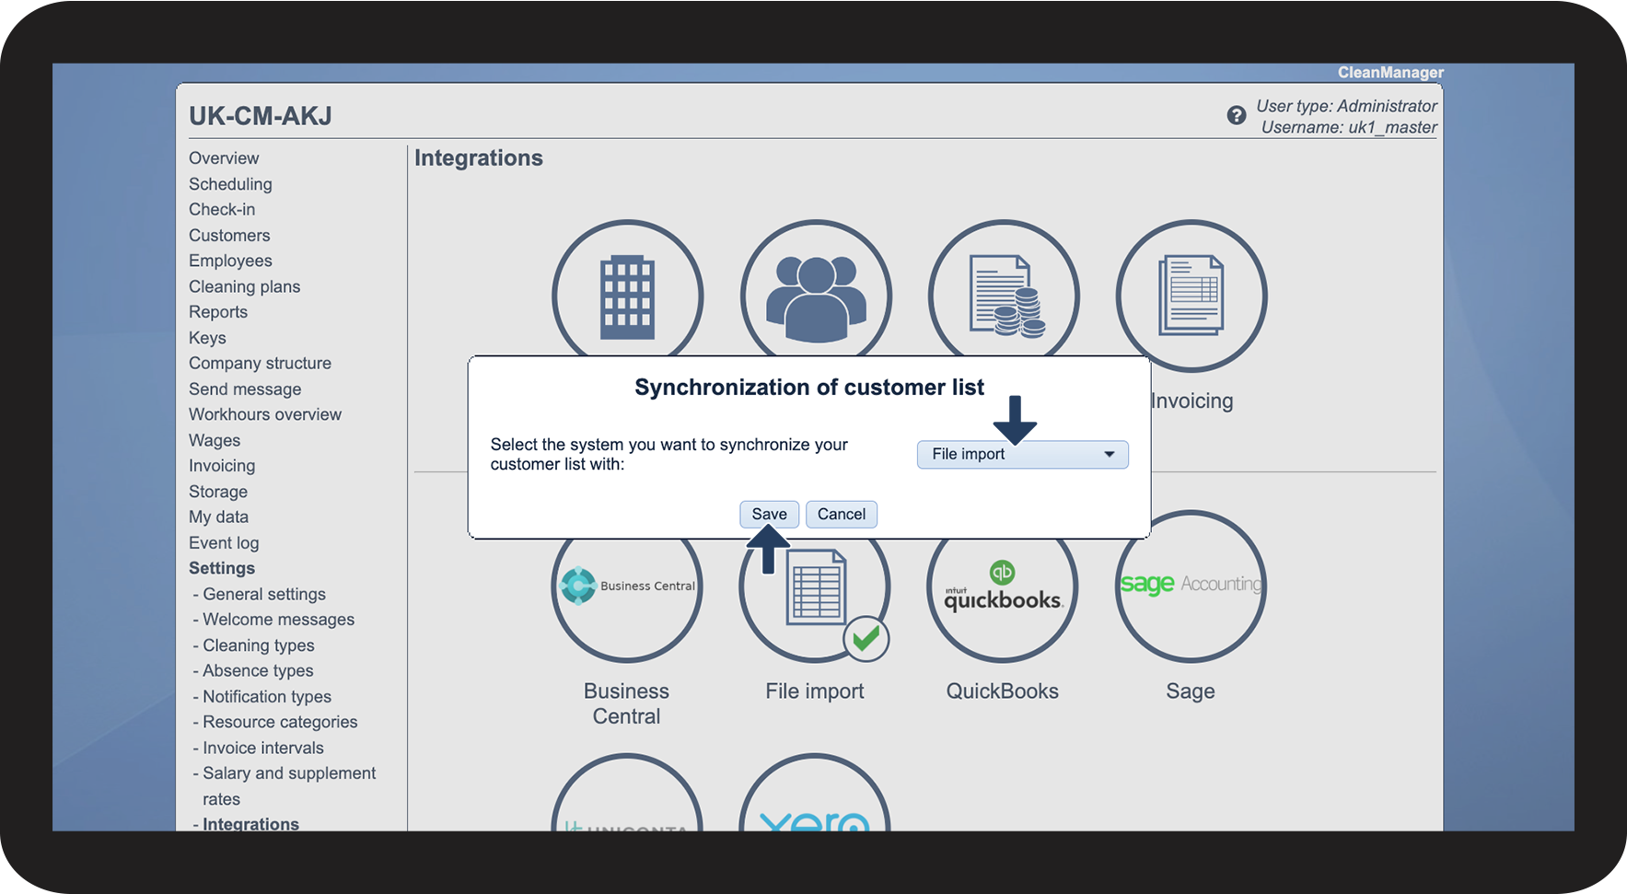1627x894 pixels.
Task: Open Storage in the sidebar
Action: click(x=218, y=492)
